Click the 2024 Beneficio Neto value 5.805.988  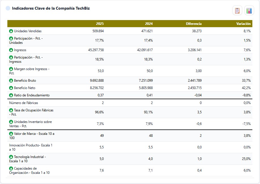(x=146, y=88)
